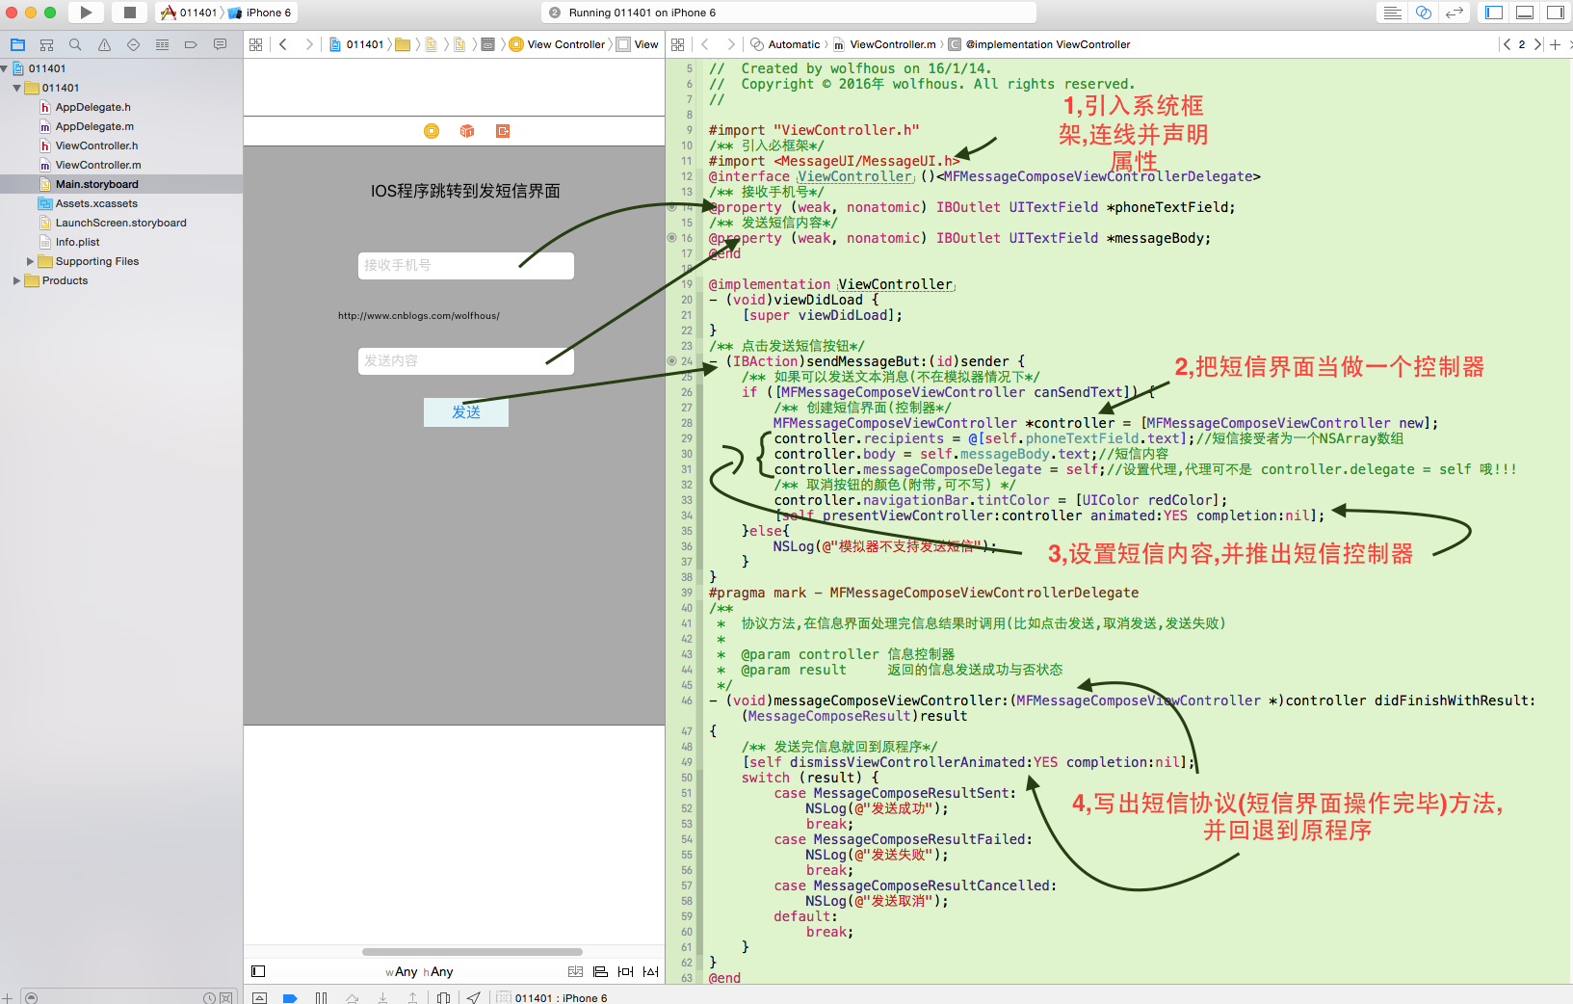Screen dimensions: 1573x1004
Task: Select the 接收手机号 text field in the storyboard
Action: point(465,265)
